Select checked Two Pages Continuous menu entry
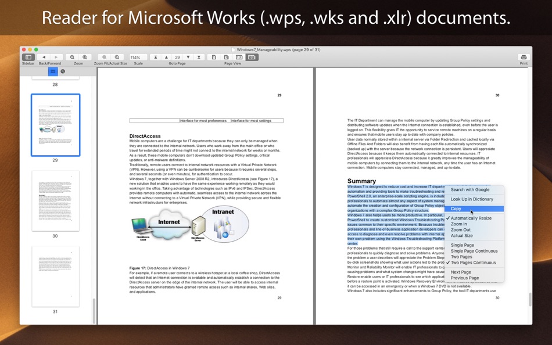This screenshot has height=345, width=552. (x=474, y=263)
